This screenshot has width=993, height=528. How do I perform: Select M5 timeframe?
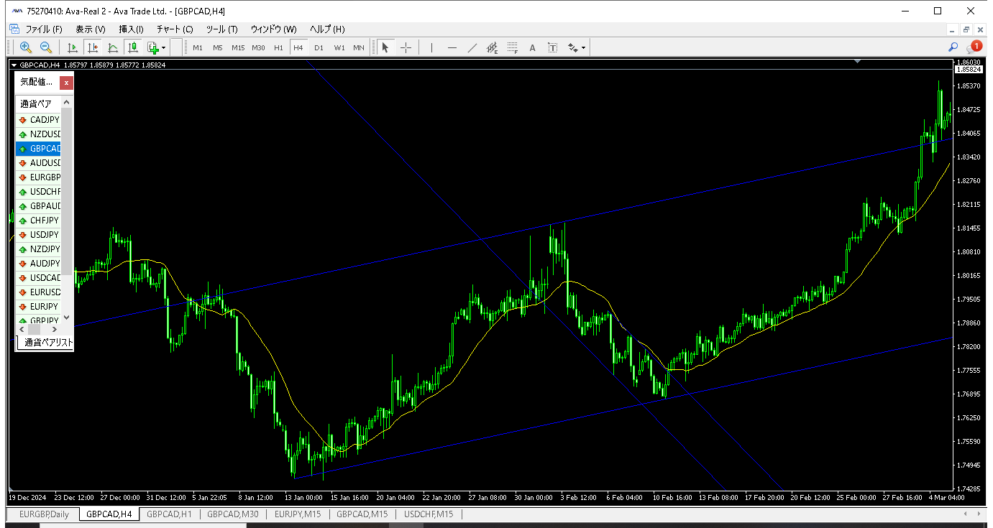click(x=218, y=48)
